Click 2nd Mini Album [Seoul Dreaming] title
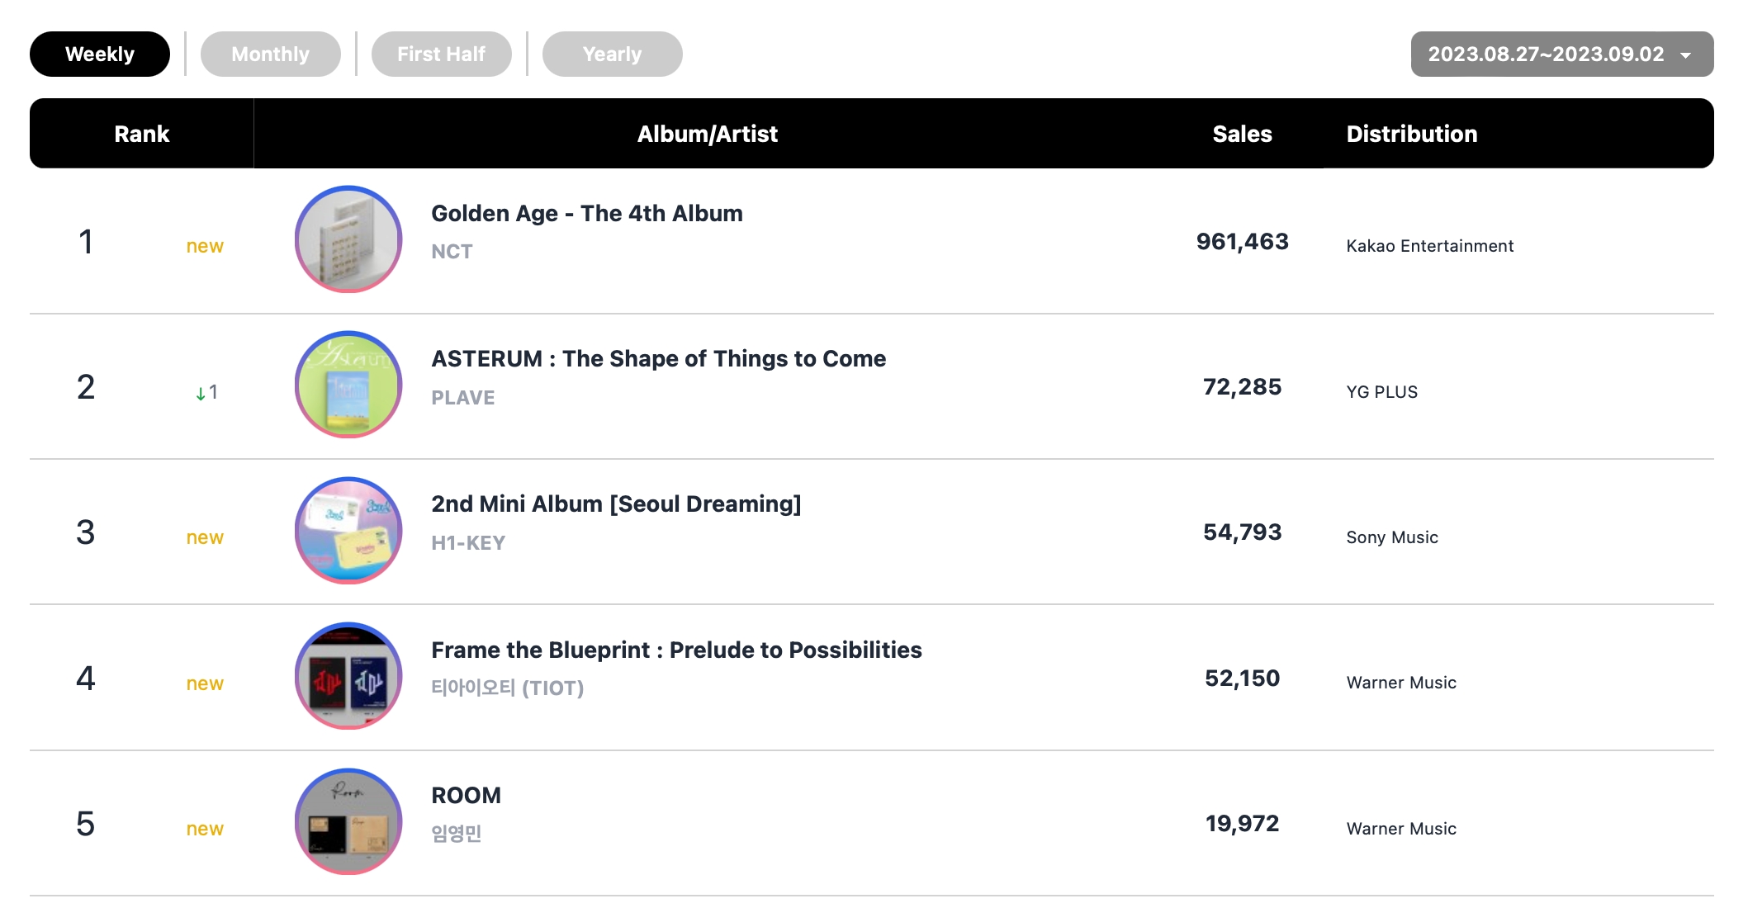This screenshot has height=908, width=1748. tap(616, 504)
